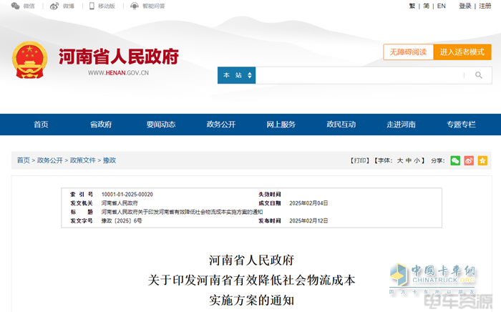This screenshot has height=312, width=501.
Task: Share the page via green WeChat icon
Action: (455, 160)
